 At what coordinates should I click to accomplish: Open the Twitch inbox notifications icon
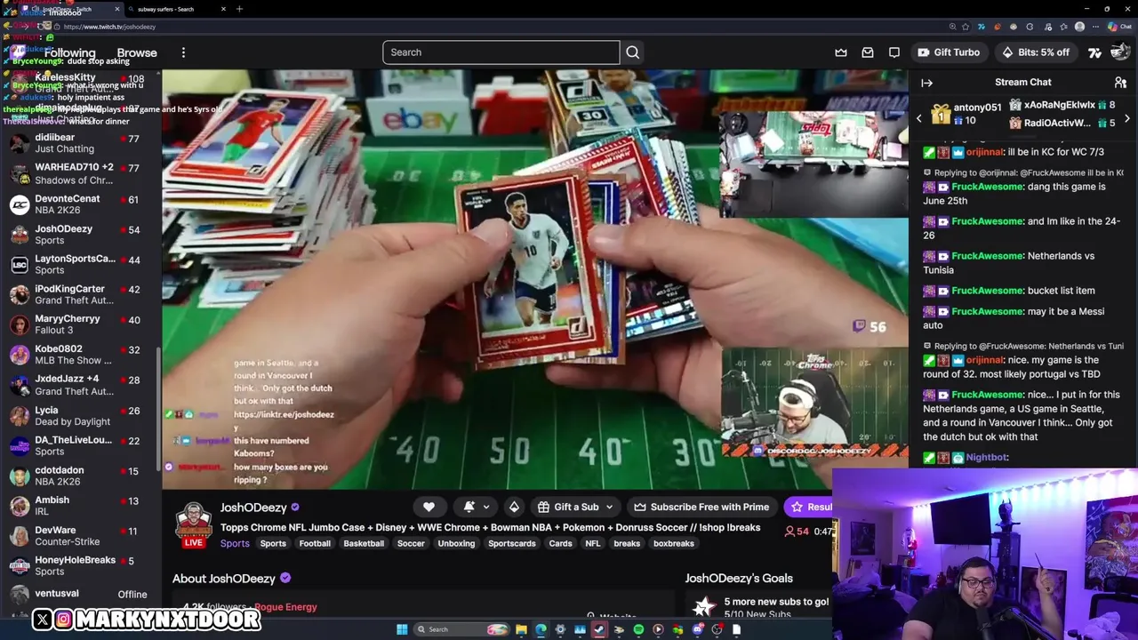click(x=868, y=52)
